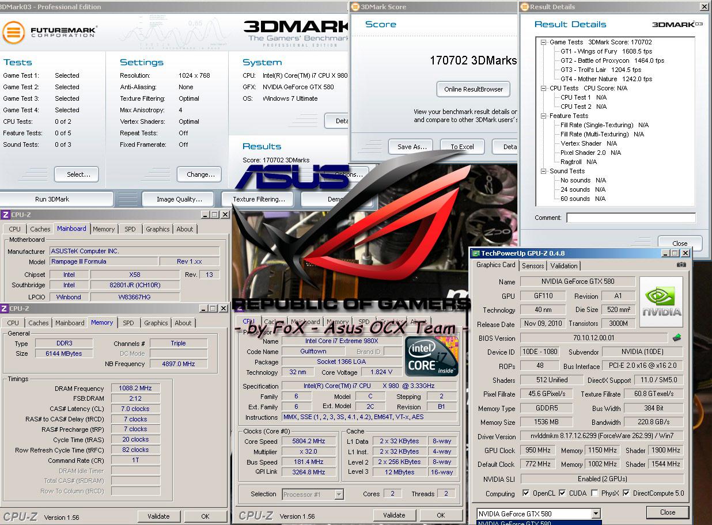This screenshot has height=525, width=712.
Task: Click the Result Details window title icon
Action: coord(524,7)
